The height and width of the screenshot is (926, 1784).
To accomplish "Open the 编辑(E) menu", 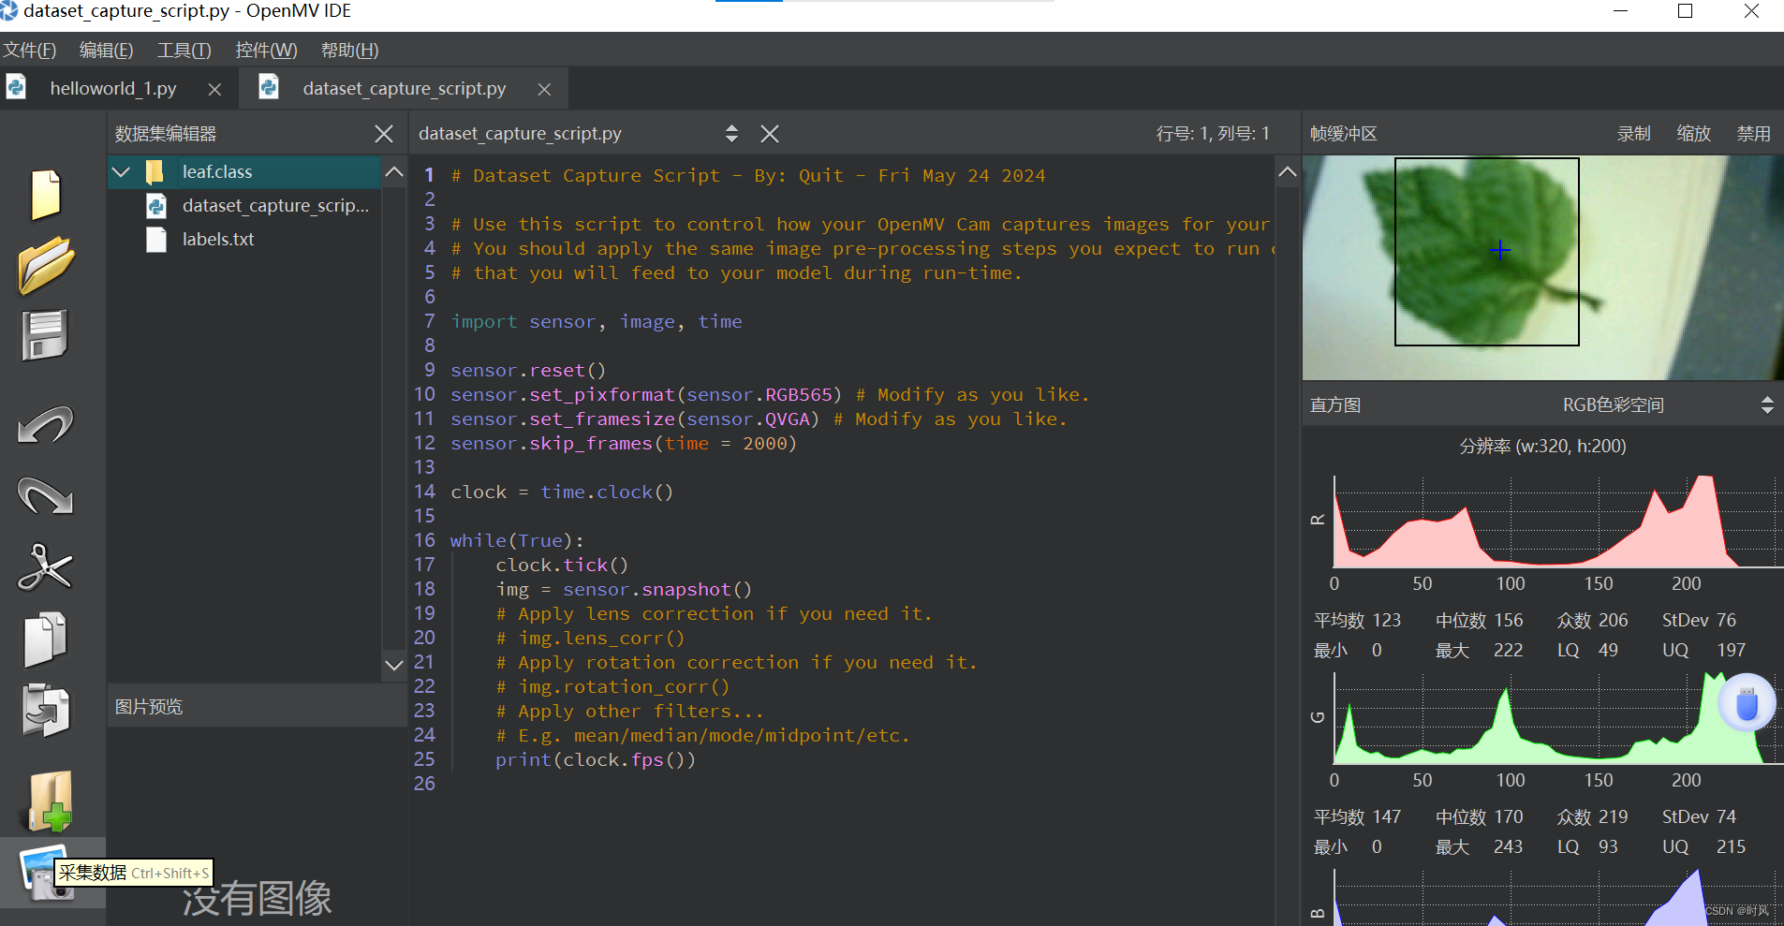I will [x=106, y=50].
